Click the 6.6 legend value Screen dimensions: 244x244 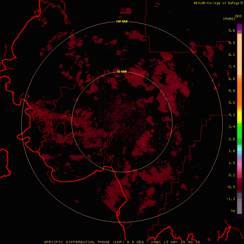[232, 79]
